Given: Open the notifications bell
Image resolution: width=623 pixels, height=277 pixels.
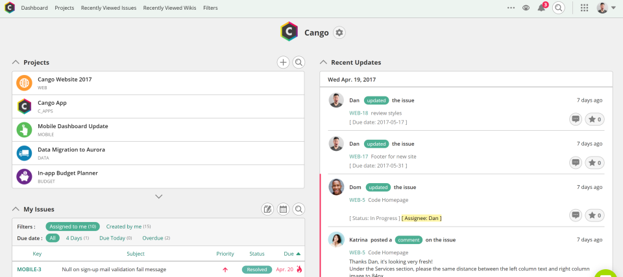Looking at the screenshot, I should [541, 8].
